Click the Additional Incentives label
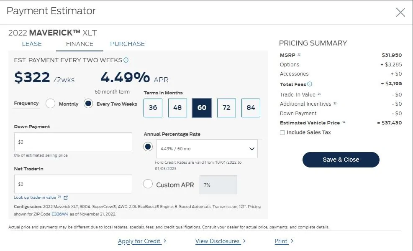 pos(305,104)
